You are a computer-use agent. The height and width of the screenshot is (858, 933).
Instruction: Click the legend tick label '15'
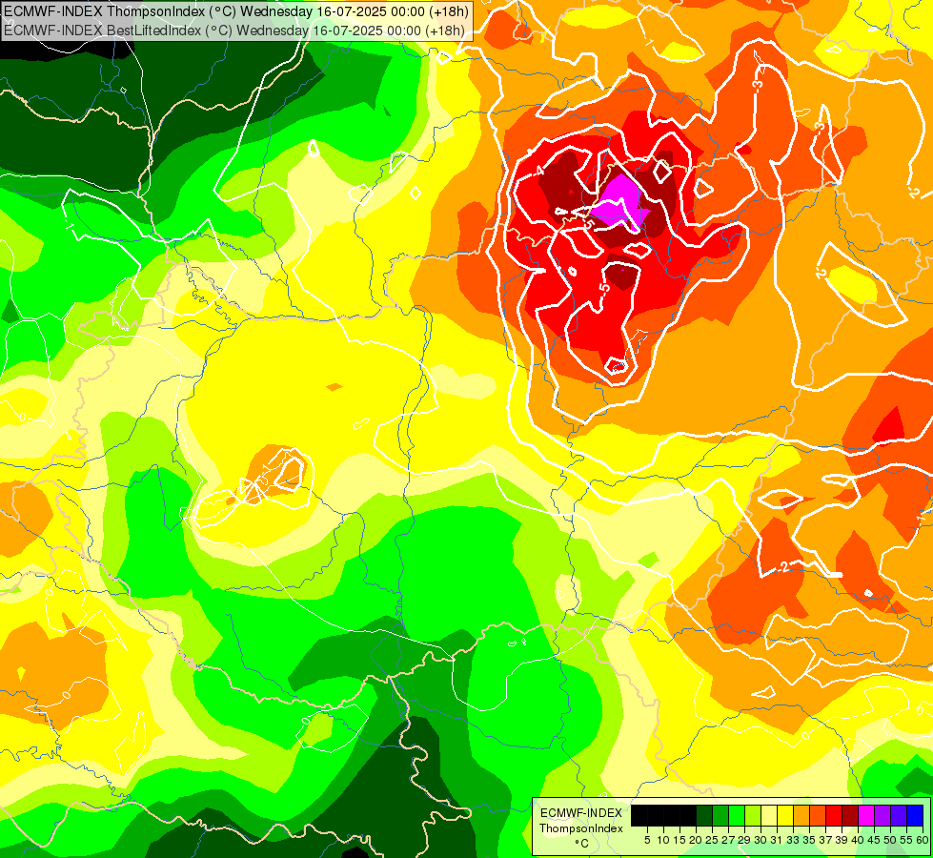tap(680, 840)
